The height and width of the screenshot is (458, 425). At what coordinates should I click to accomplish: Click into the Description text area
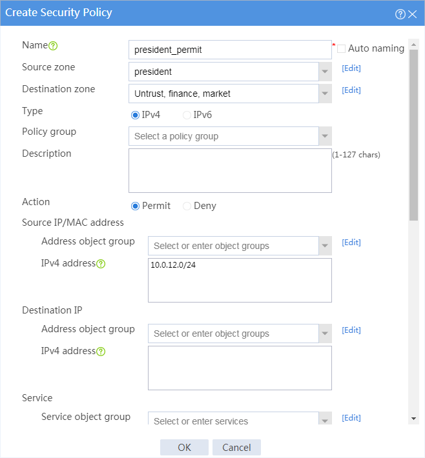(x=230, y=170)
